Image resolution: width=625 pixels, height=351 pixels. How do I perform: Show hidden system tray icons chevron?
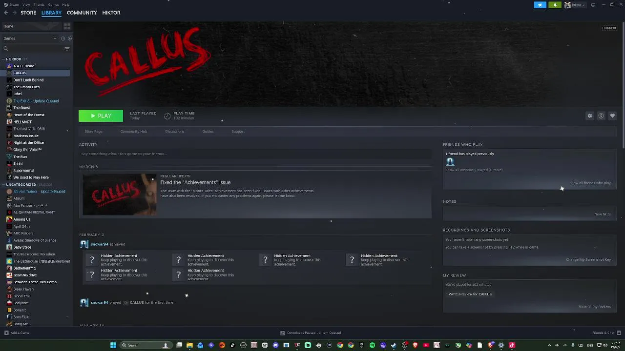tap(549, 345)
